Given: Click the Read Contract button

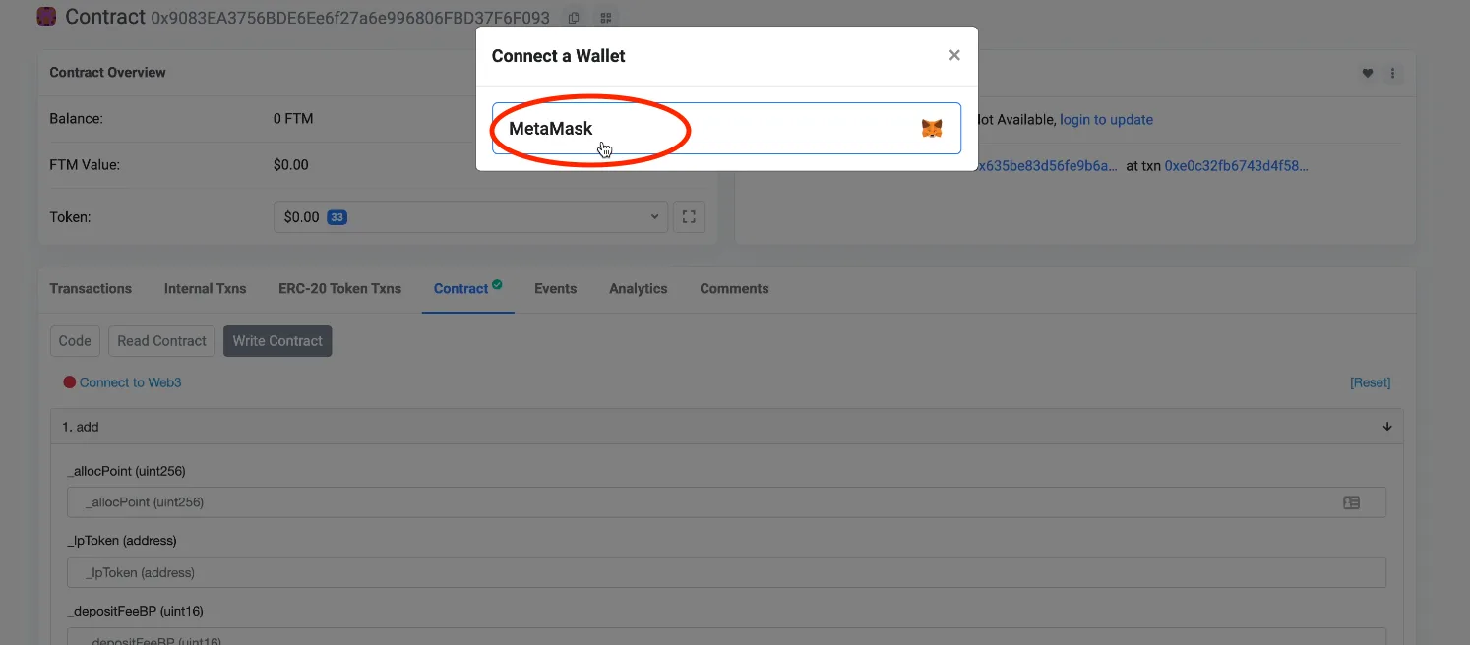Looking at the screenshot, I should tap(161, 341).
